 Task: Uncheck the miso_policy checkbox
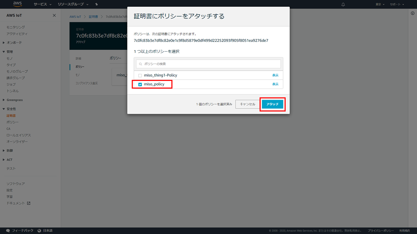[x=140, y=84]
